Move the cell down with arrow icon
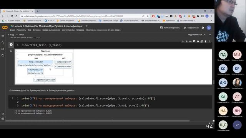 pos(186,41)
